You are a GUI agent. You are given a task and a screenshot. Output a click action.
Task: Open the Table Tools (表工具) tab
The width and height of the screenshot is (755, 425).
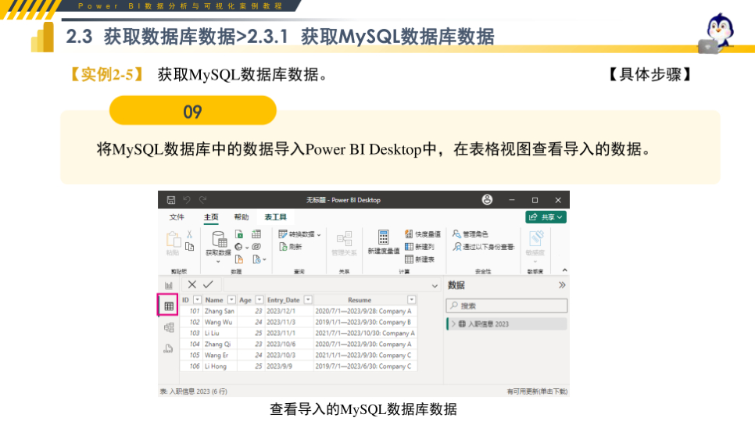[275, 217]
